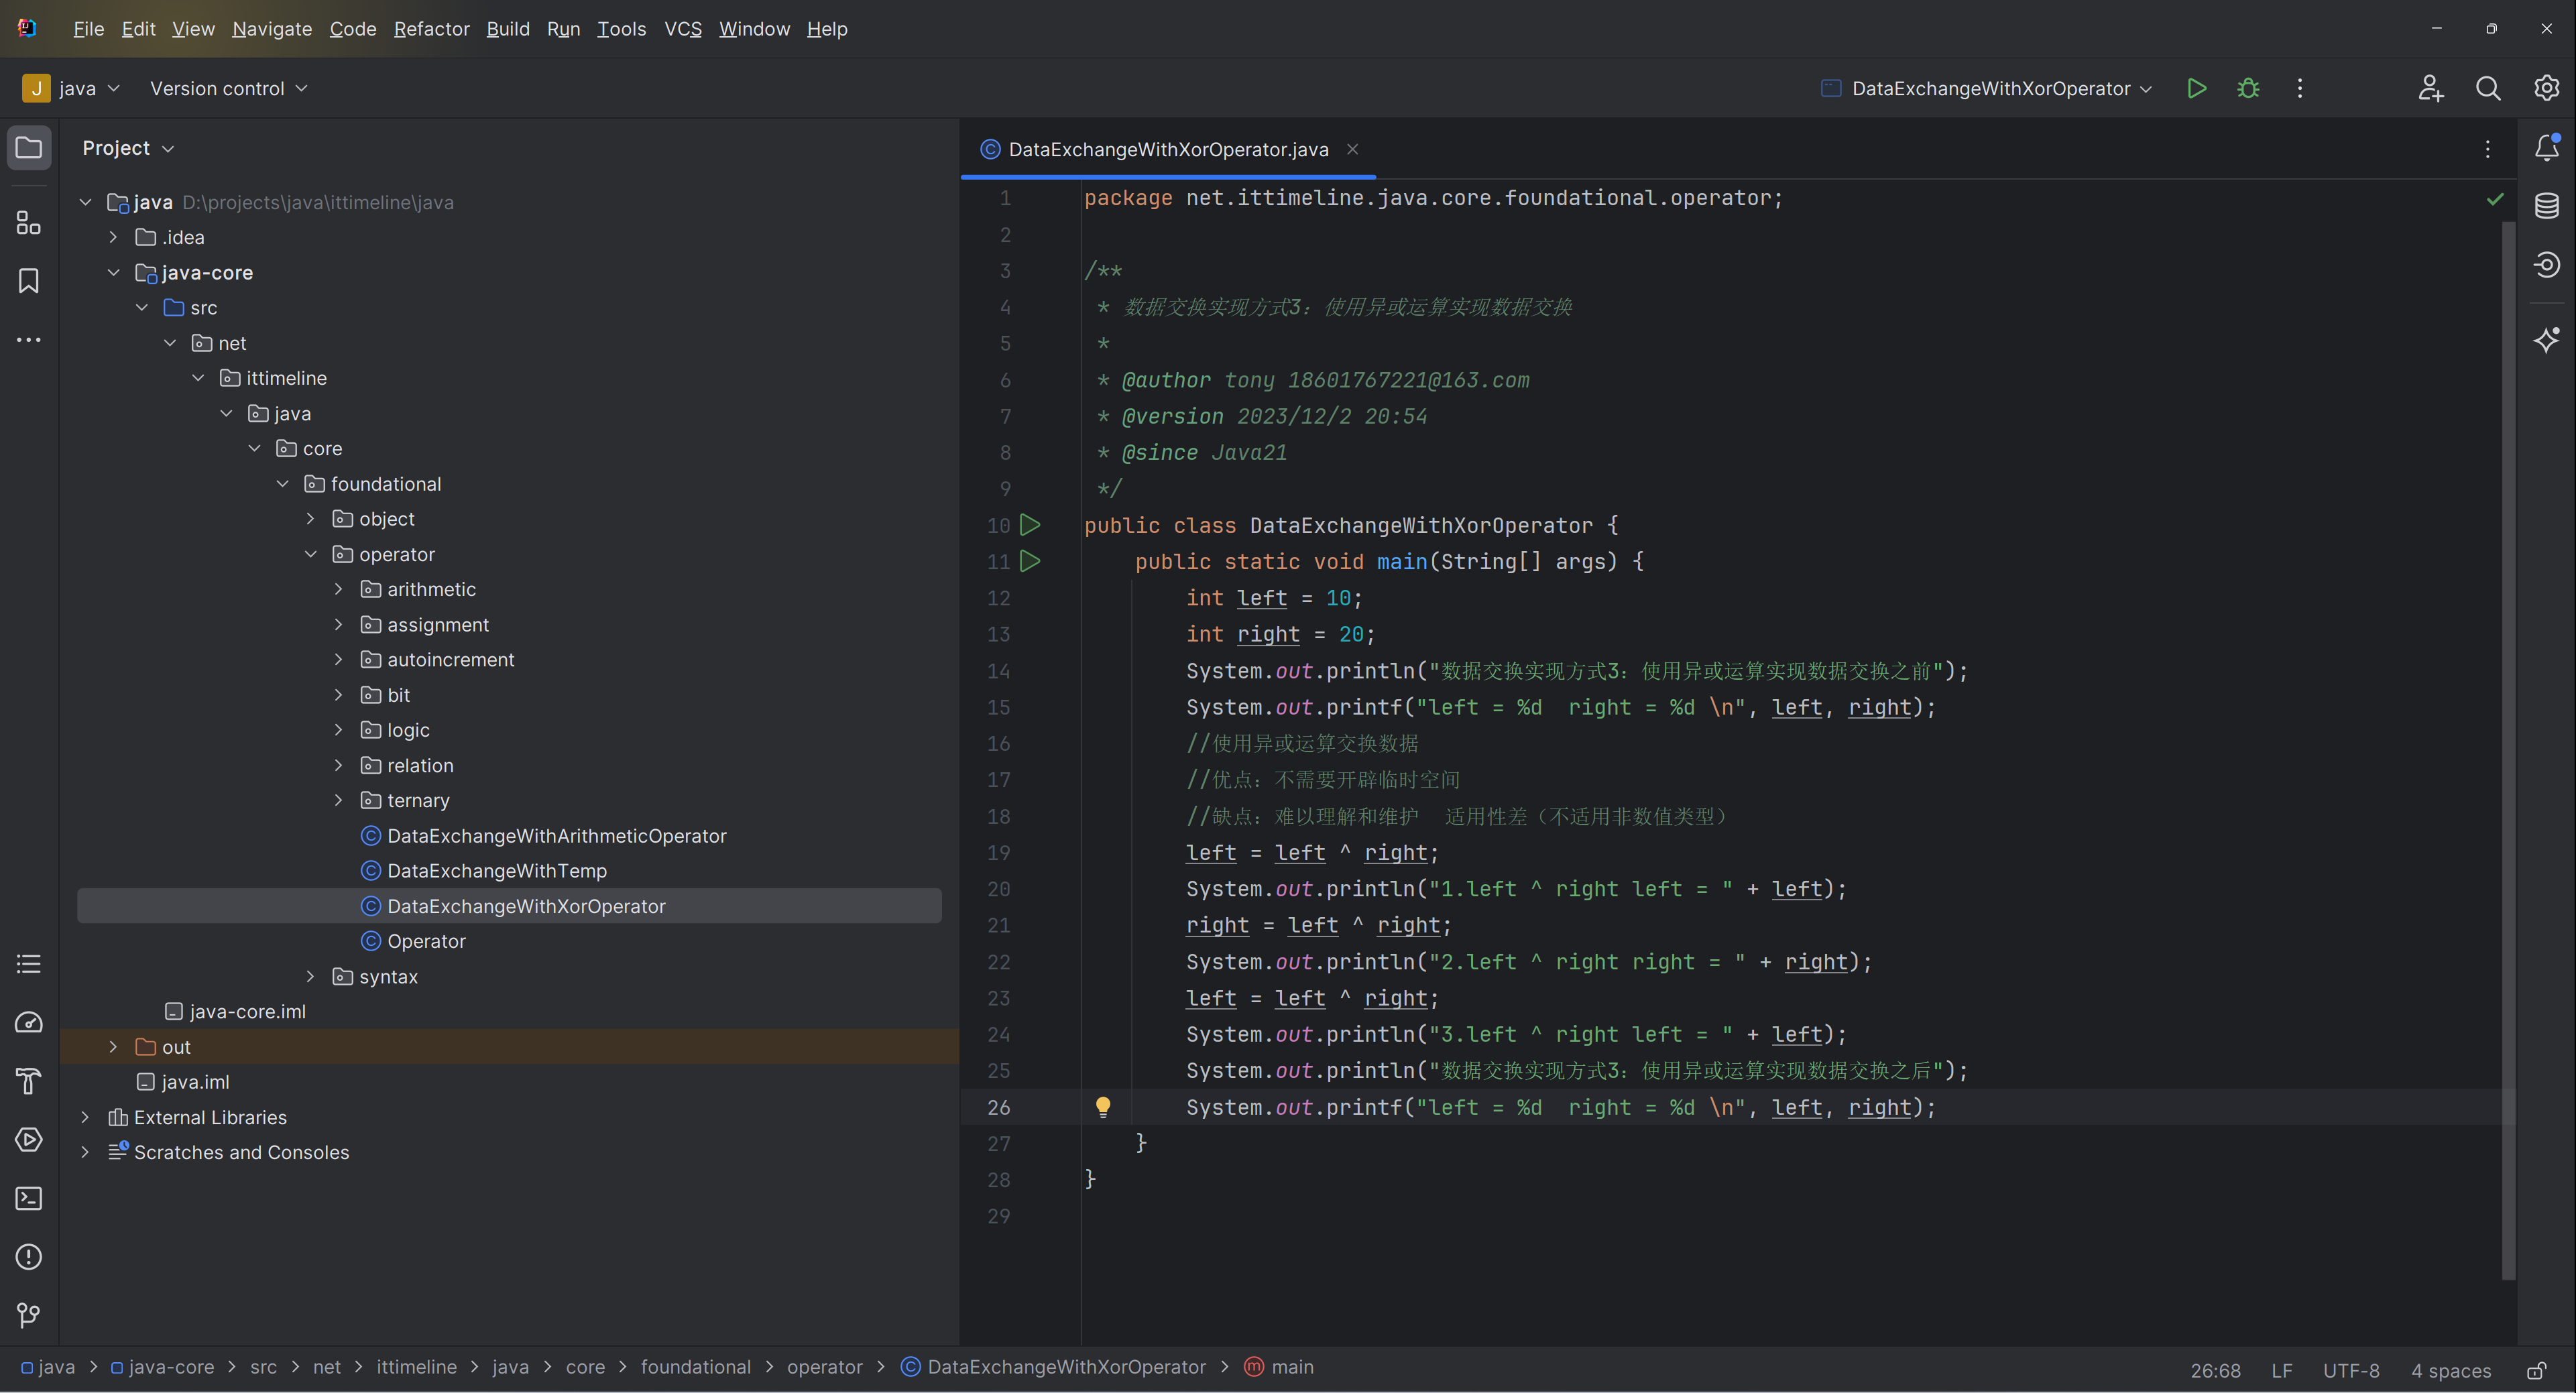This screenshot has width=2576, height=1393.
Task: Open the Build menu
Action: pos(508,29)
